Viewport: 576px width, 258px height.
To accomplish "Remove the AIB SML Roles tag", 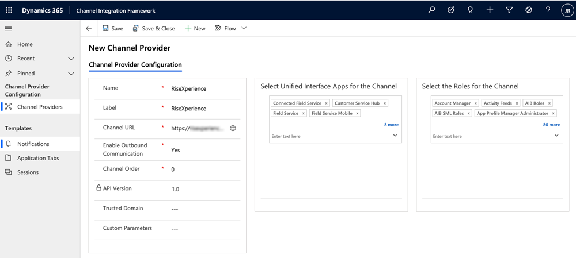I will (469, 114).
